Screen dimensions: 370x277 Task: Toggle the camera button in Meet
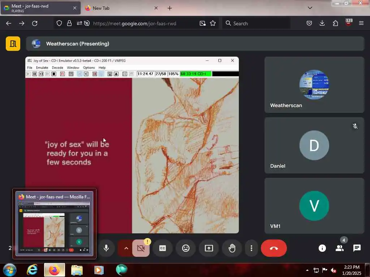(x=141, y=248)
